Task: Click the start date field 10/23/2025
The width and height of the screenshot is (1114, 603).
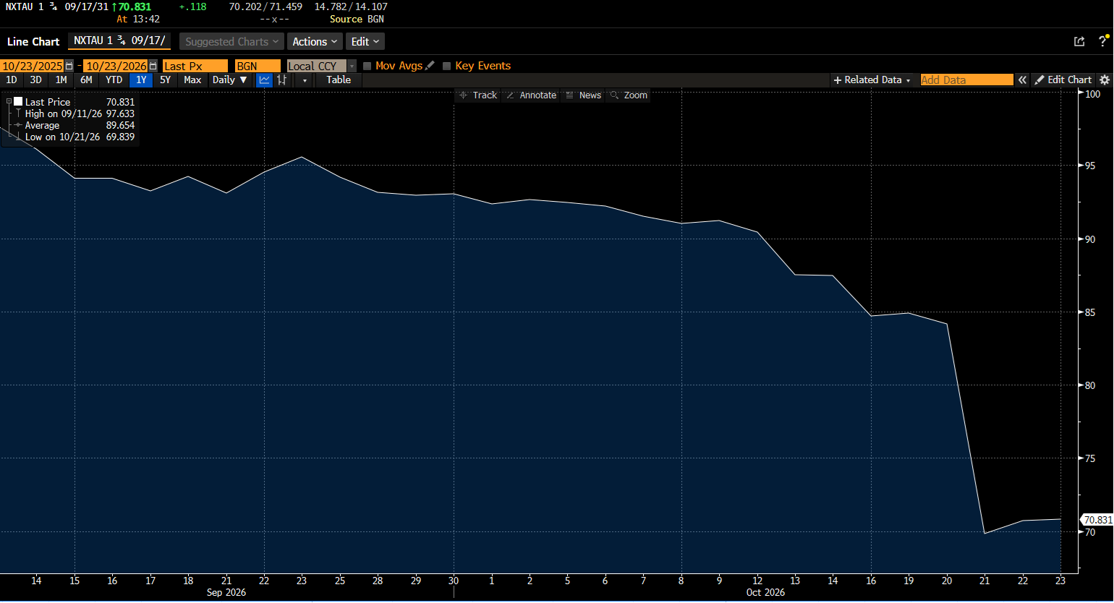Action: pyautogui.click(x=33, y=66)
